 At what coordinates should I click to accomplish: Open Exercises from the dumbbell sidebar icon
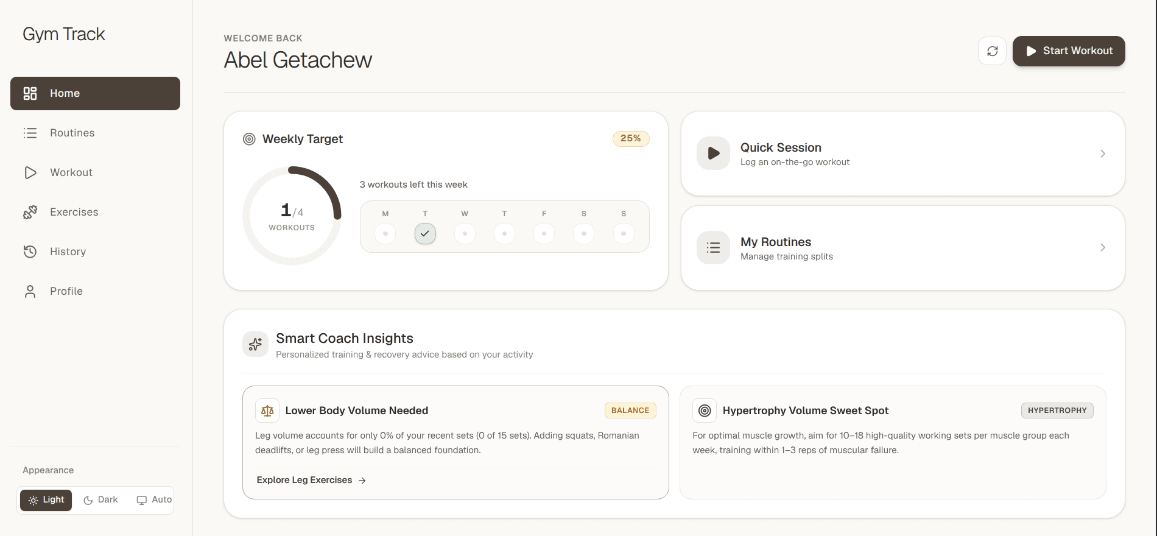[x=30, y=212]
